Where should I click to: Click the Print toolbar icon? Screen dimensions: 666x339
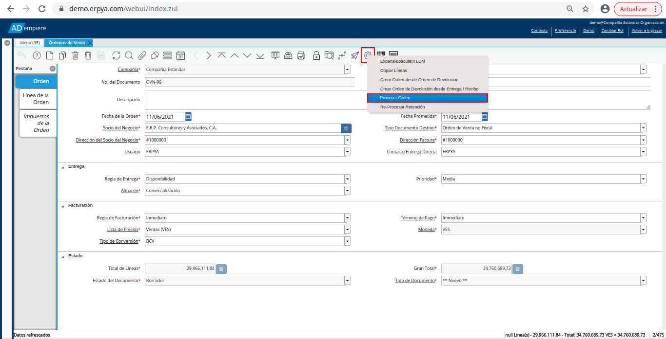pyautogui.click(x=301, y=55)
